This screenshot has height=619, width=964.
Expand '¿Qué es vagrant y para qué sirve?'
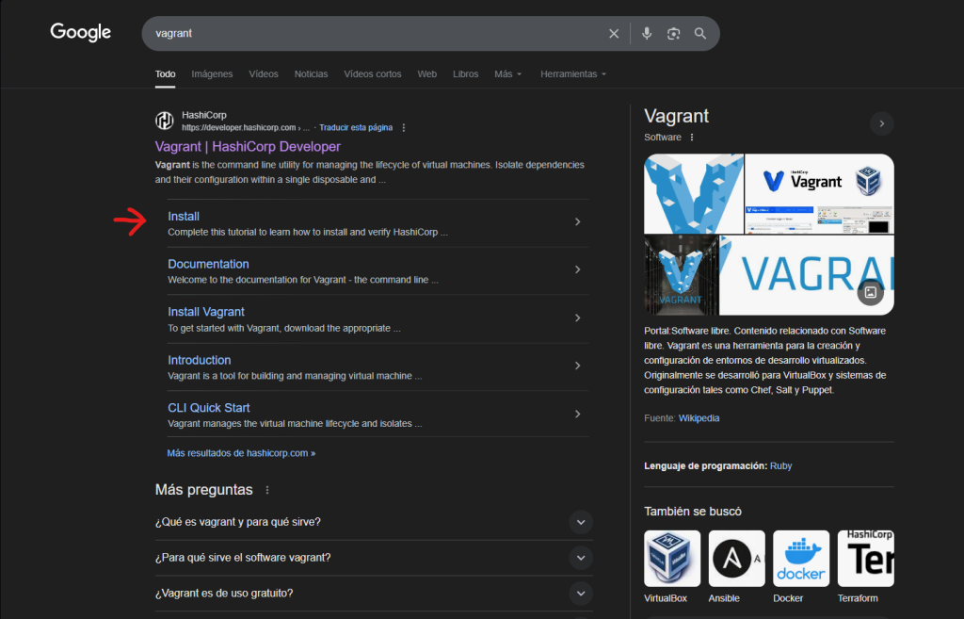[x=581, y=522]
